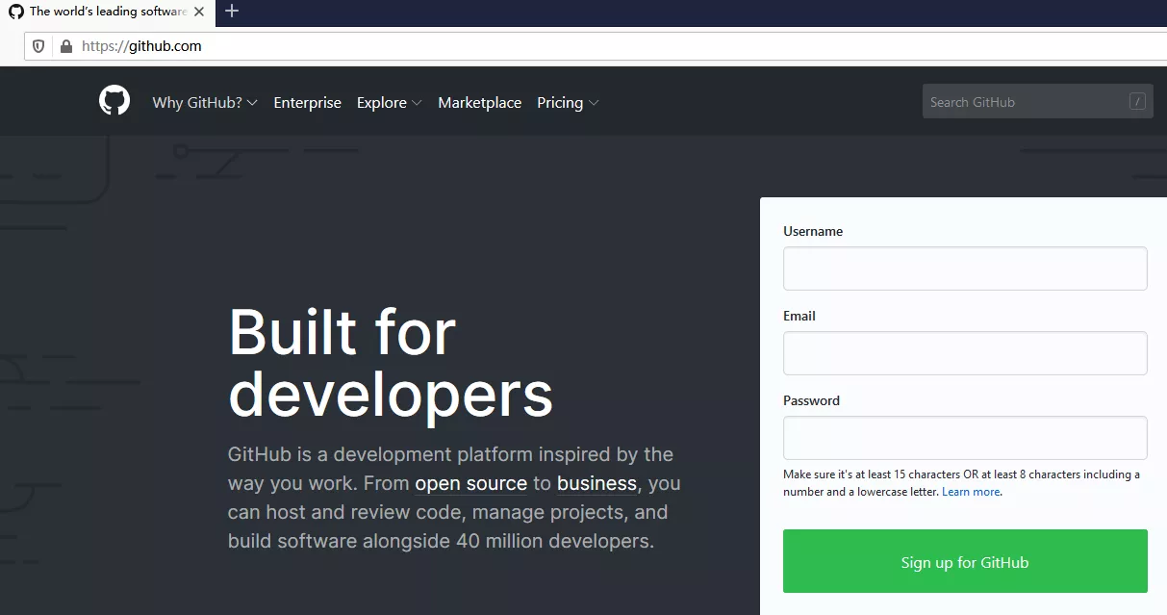
Task: Open the Marketplace page
Action: click(479, 102)
